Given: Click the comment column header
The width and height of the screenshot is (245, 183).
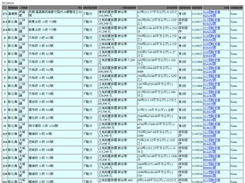Looking at the screenshot, I should click(x=236, y=8).
